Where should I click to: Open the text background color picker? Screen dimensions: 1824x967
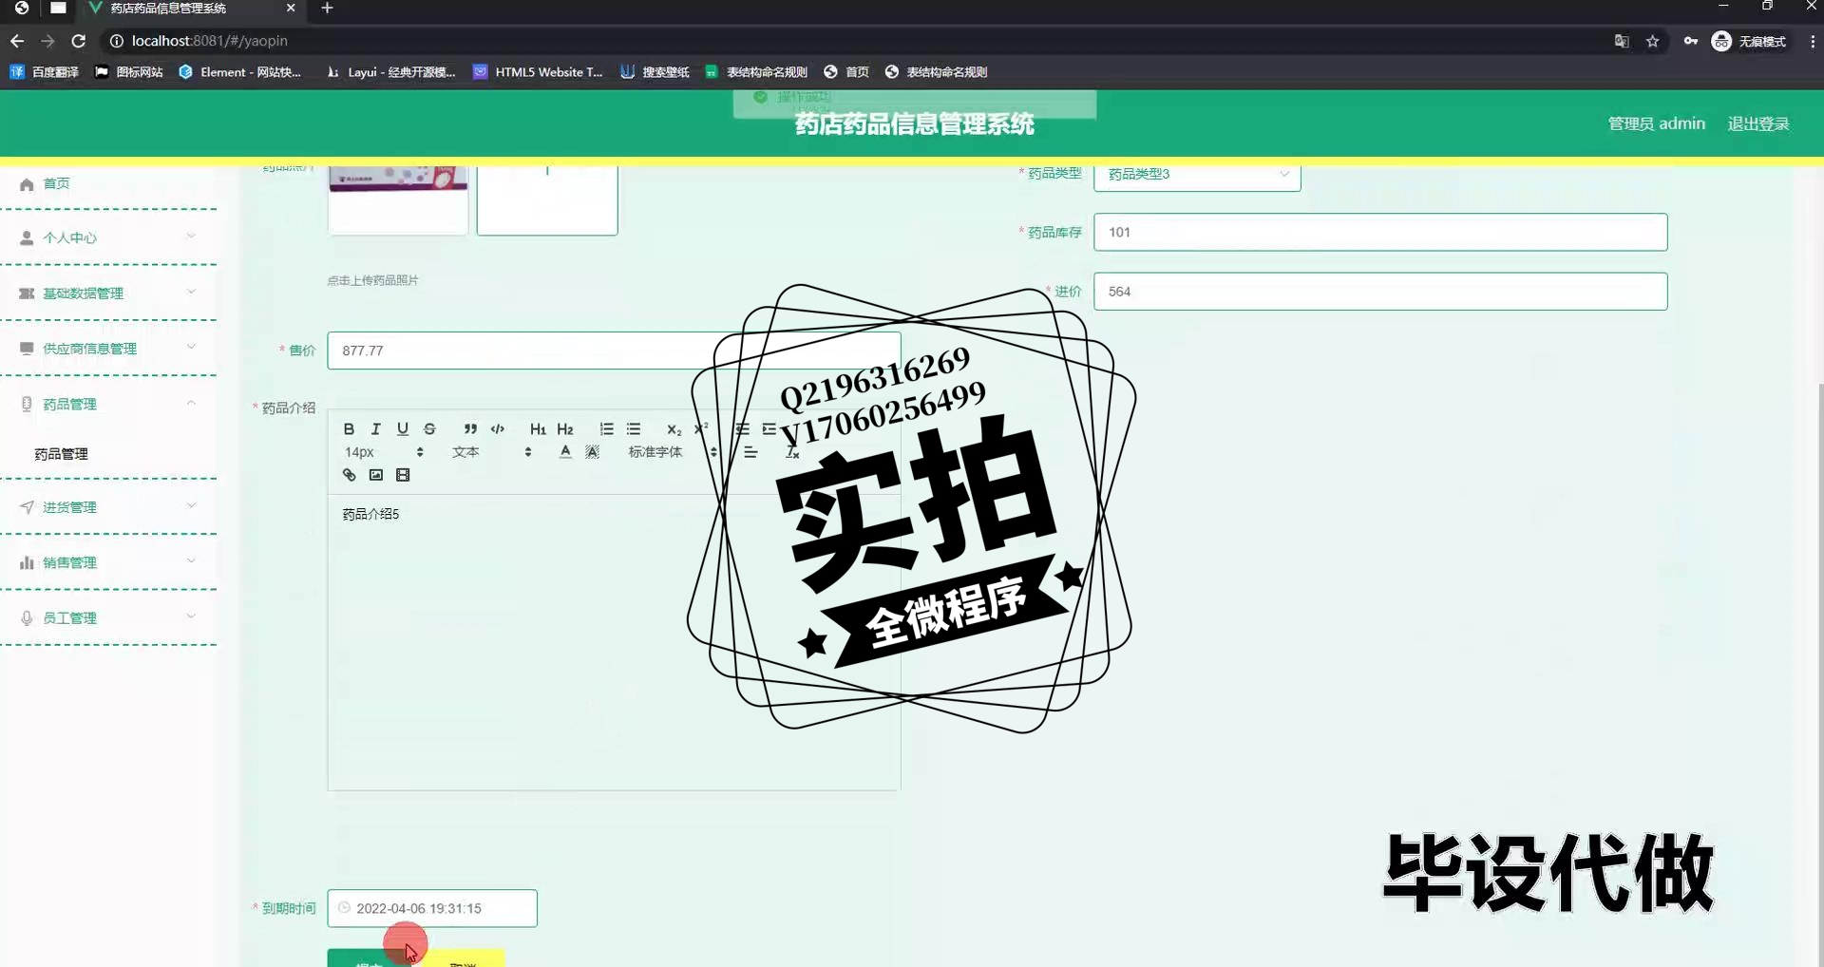592,452
